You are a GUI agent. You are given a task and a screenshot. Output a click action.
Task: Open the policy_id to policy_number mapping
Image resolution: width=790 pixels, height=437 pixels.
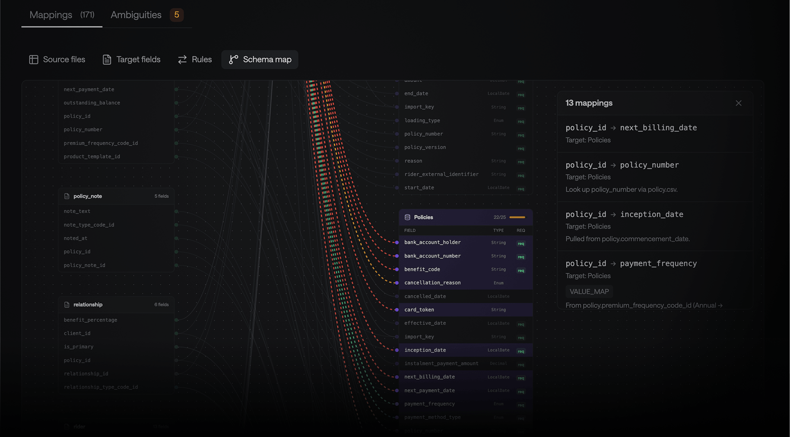(654, 177)
